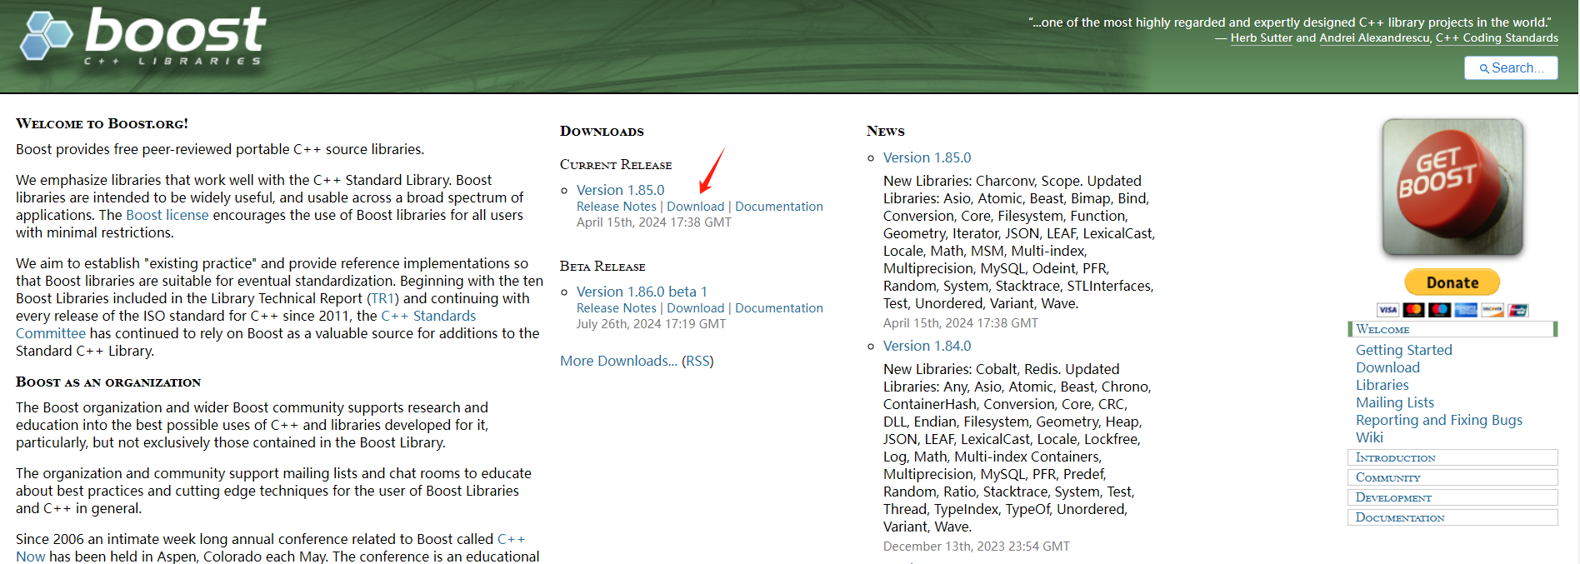Expand the Introduction sidebar section
The image size is (1580, 564).
tap(1452, 457)
